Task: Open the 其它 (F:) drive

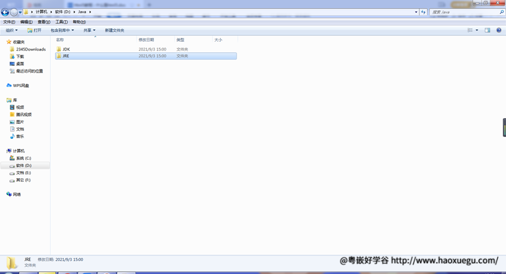Action: (23, 181)
